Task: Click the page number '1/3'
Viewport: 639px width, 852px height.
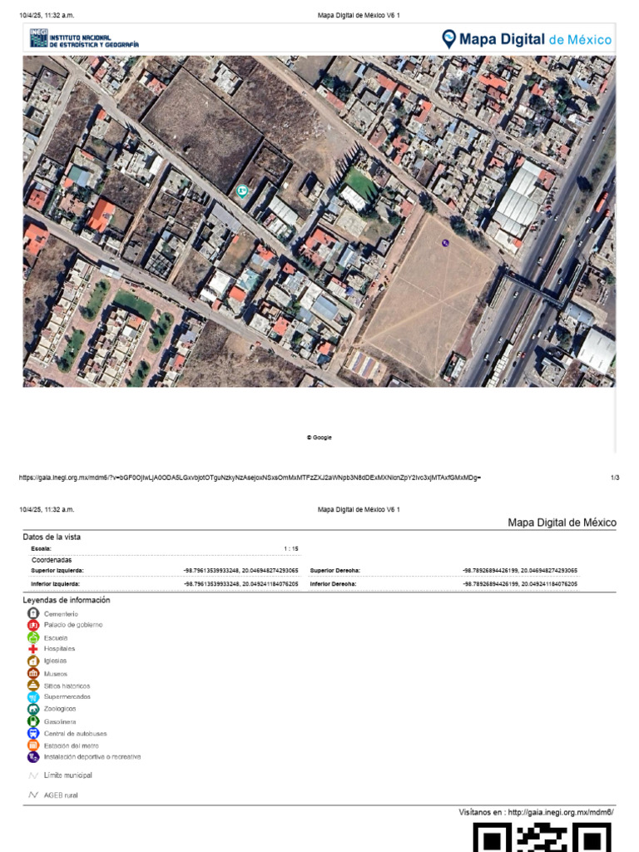Action: click(615, 478)
